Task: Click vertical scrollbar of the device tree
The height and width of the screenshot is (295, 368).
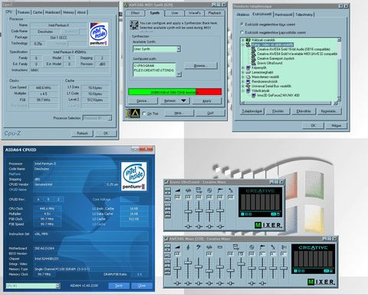Action: click(x=339, y=70)
